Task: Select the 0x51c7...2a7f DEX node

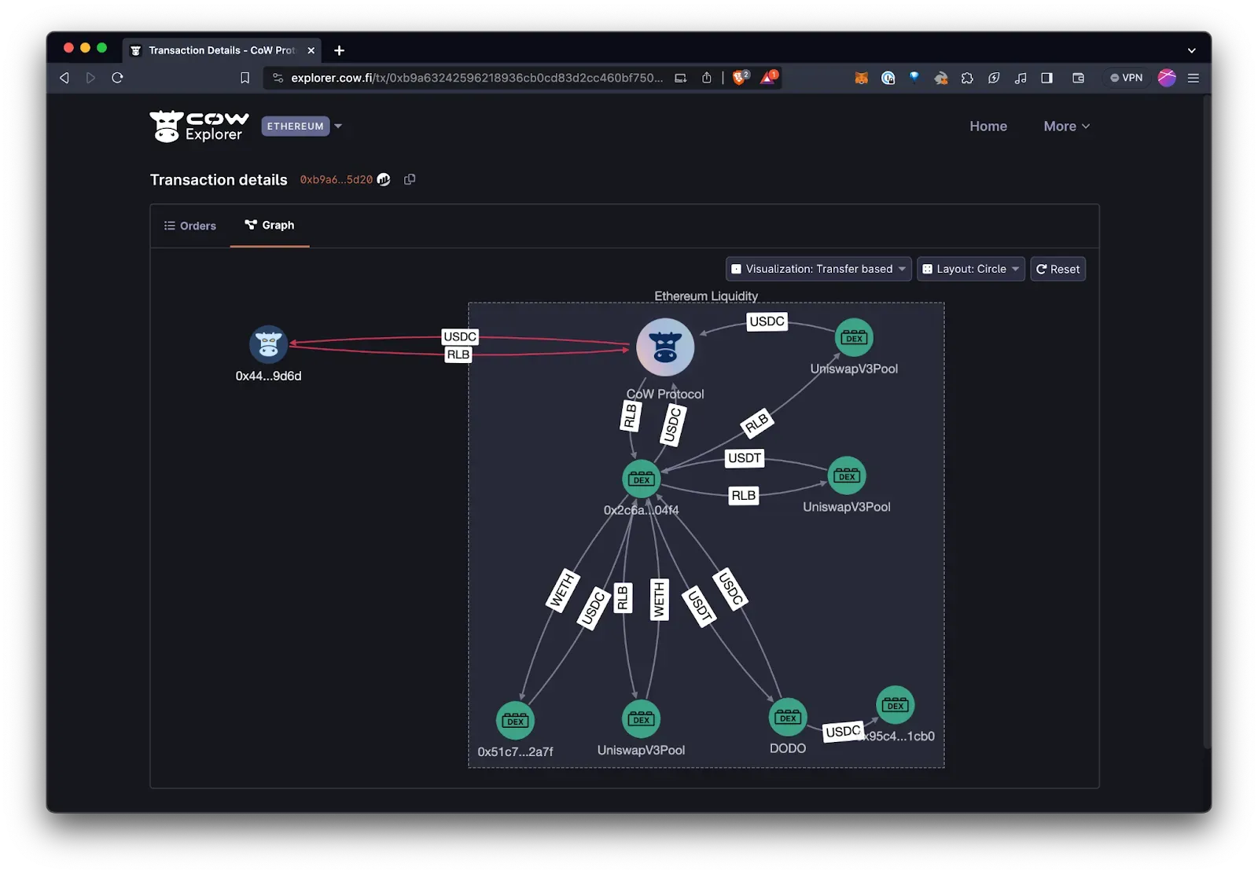Action: (515, 720)
